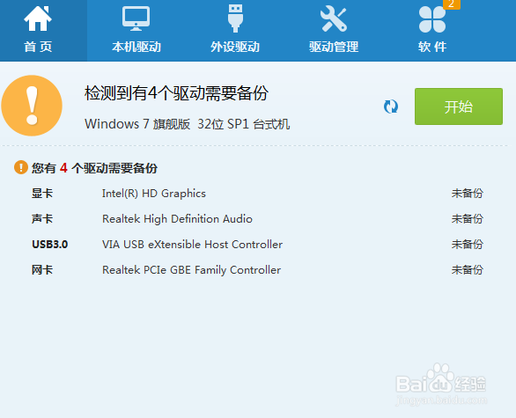Click 未备份 status for Intel HD Graphics

pos(468,194)
